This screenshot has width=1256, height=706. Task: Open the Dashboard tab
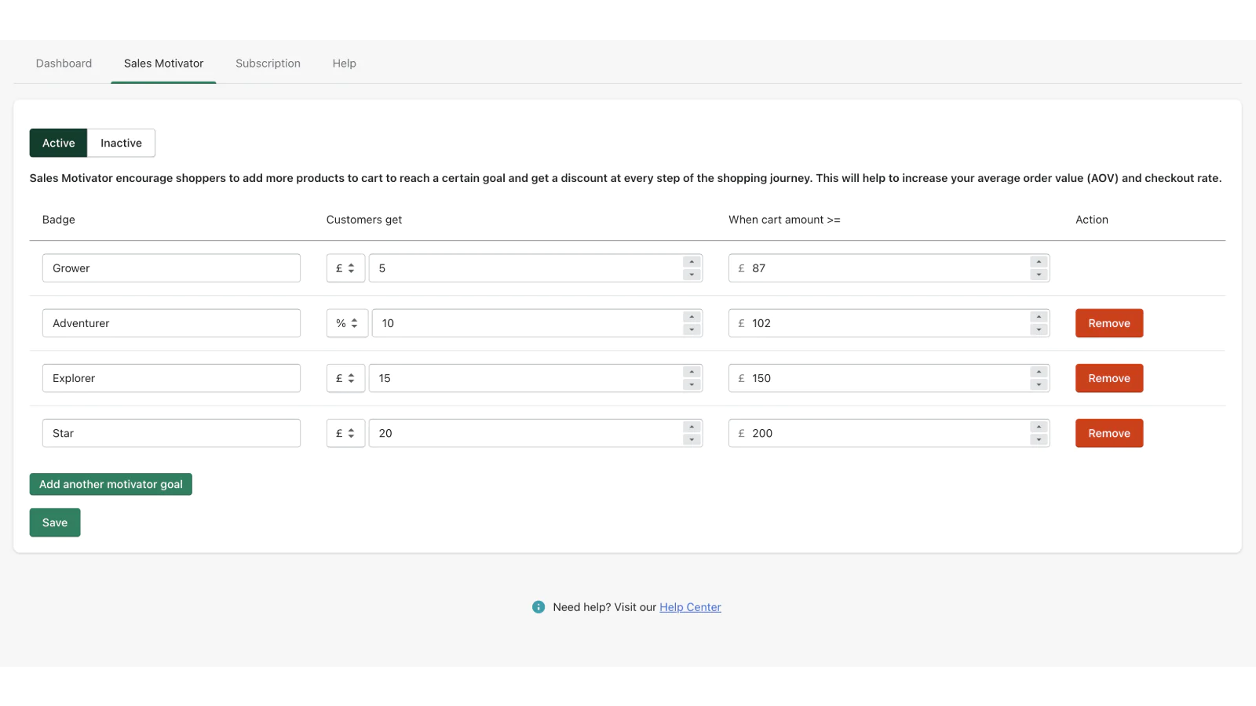click(x=64, y=64)
